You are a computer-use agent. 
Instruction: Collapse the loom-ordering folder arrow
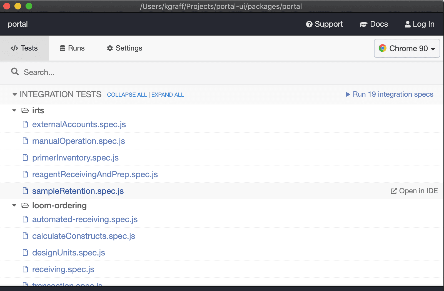coord(14,205)
